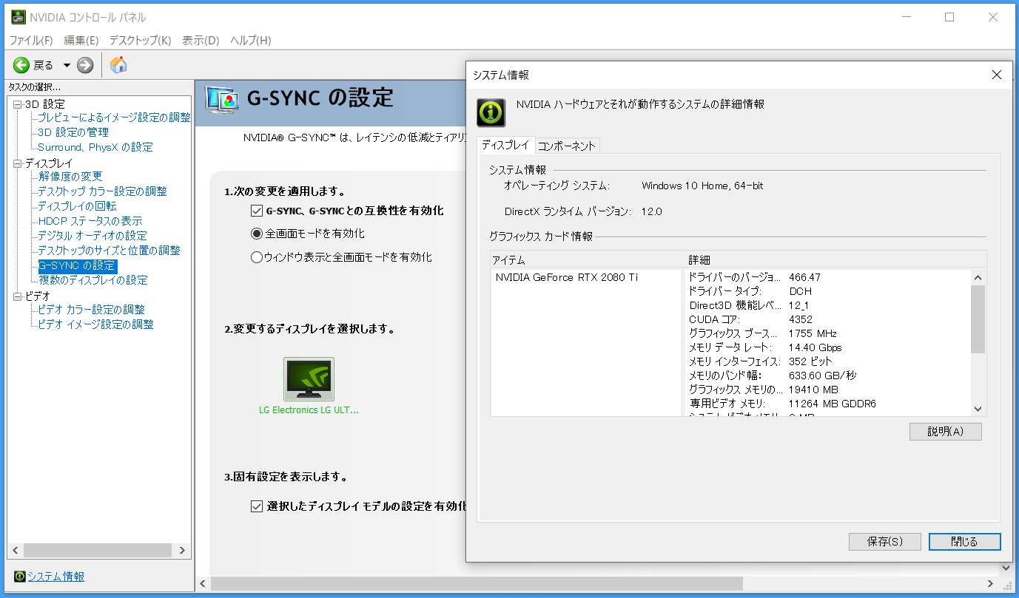Click the 詳細 column header

click(x=835, y=259)
